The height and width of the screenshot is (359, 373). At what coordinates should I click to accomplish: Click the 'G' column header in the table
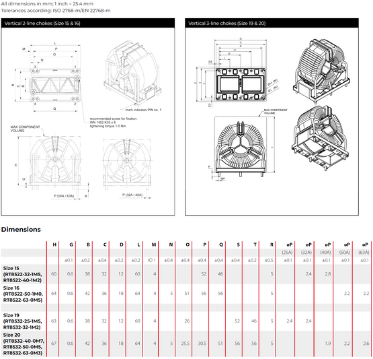[71, 244]
